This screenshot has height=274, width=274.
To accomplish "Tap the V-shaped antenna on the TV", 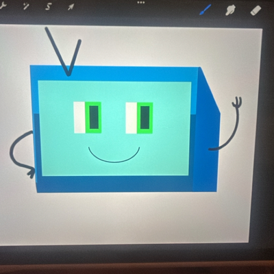I will pyautogui.click(x=64, y=52).
